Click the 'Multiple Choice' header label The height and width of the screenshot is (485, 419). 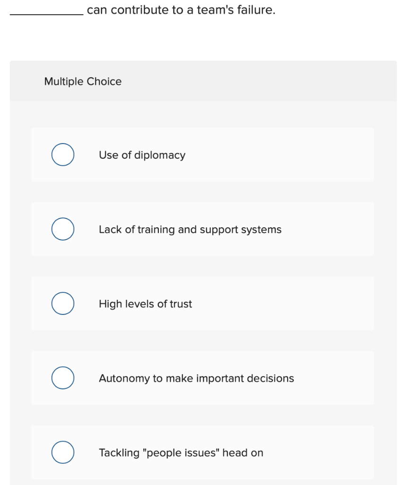coord(83,81)
